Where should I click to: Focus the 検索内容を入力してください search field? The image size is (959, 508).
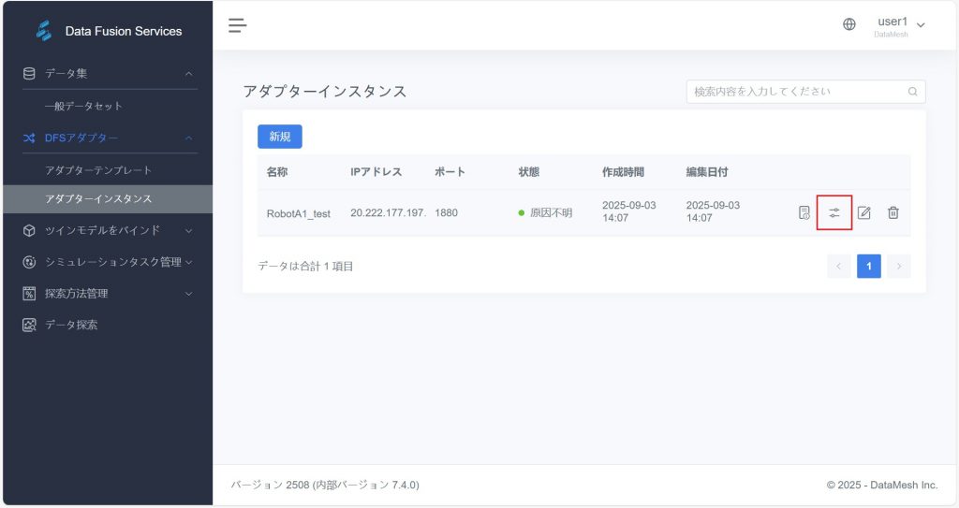pos(796,92)
